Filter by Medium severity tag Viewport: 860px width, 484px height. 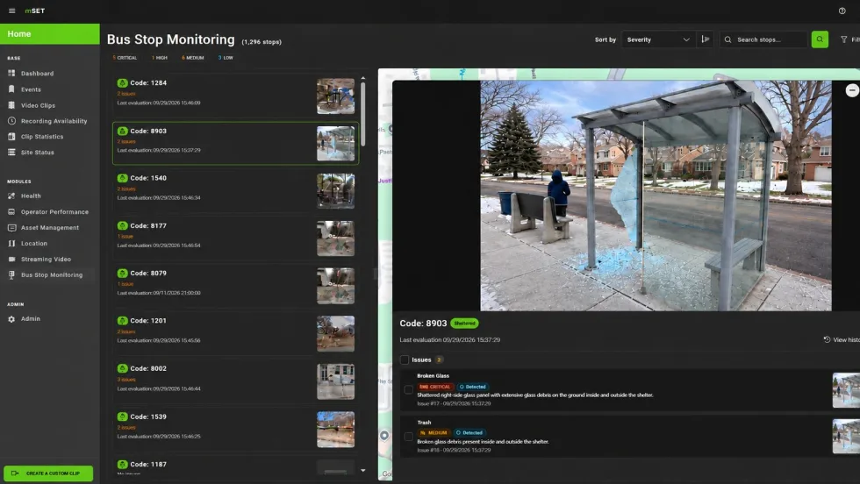tap(192, 58)
